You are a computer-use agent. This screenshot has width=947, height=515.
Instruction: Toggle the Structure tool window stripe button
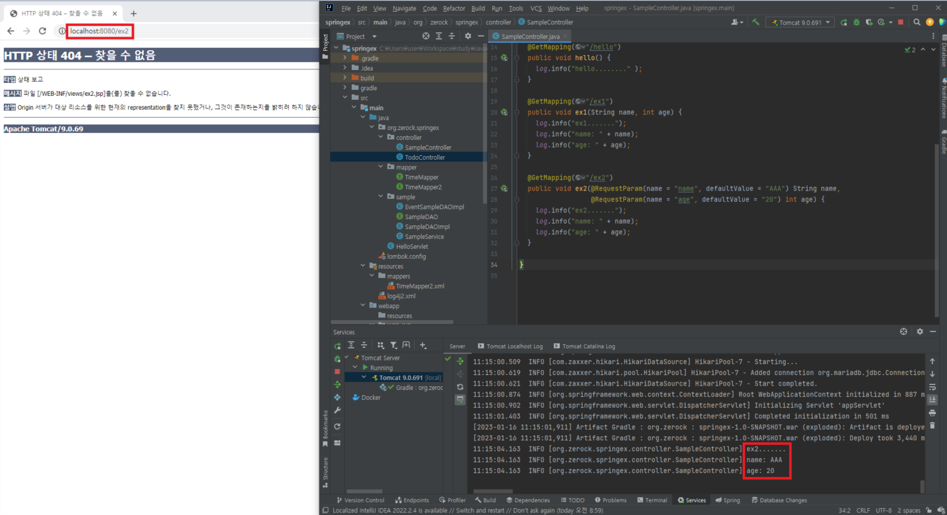[x=325, y=472]
